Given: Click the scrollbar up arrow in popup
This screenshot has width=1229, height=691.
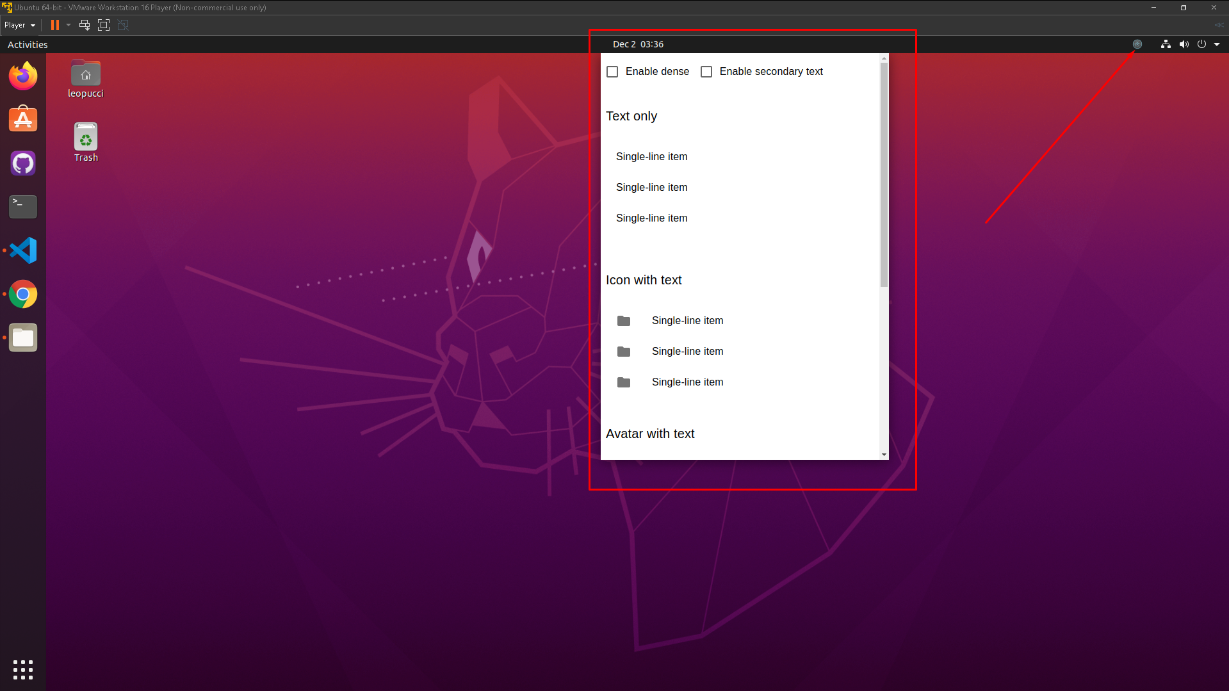Looking at the screenshot, I should click(884, 58).
